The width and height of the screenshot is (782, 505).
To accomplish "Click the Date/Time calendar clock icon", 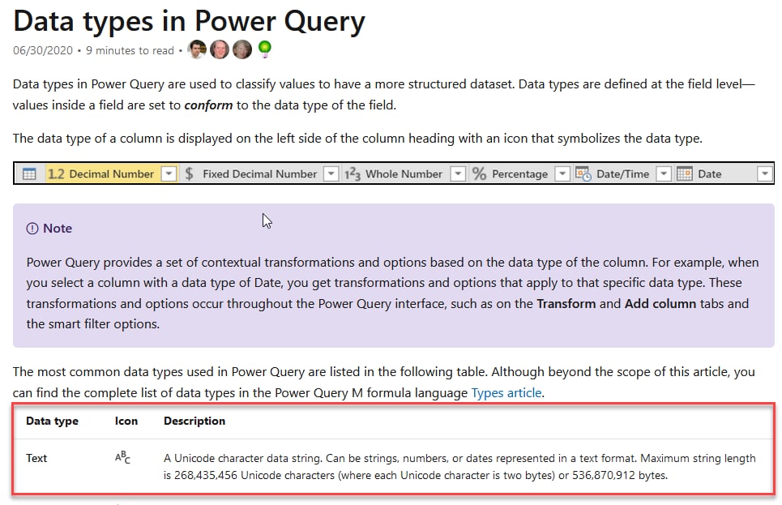I will [x=583, y=173].
